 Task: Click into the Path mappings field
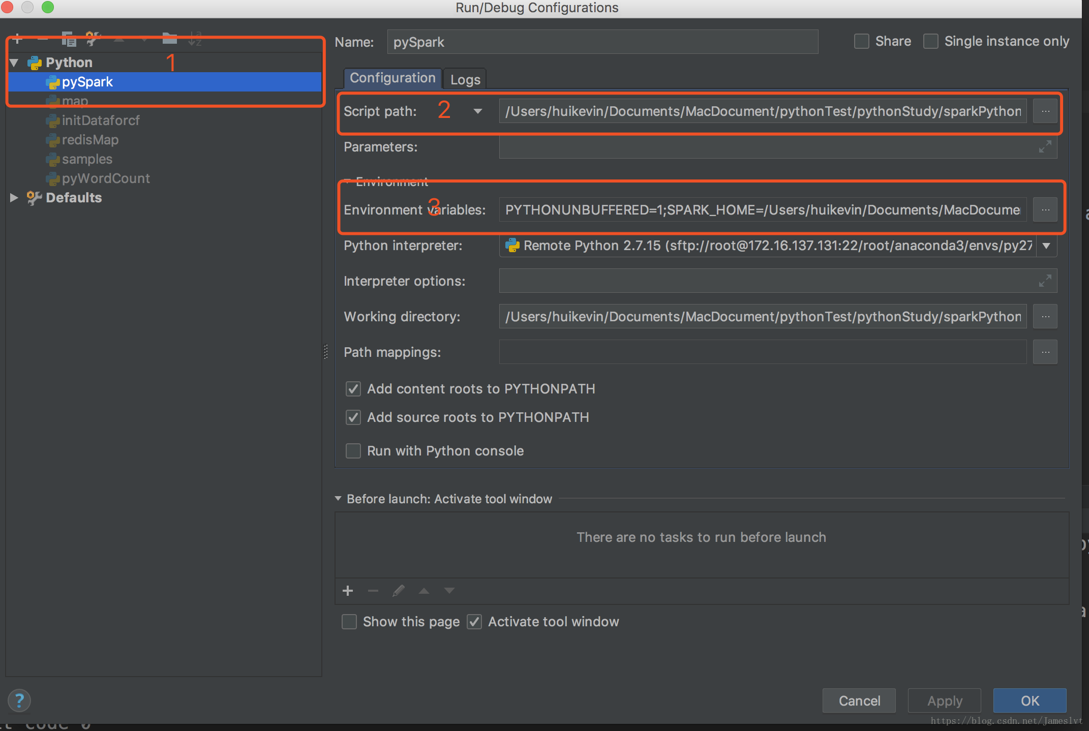pos(763,352)
